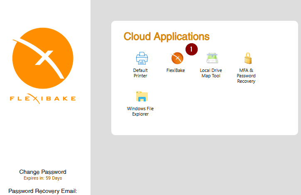The image size is (301, 195).
Task: Click the Change Password link
Action: coord(43,172)
